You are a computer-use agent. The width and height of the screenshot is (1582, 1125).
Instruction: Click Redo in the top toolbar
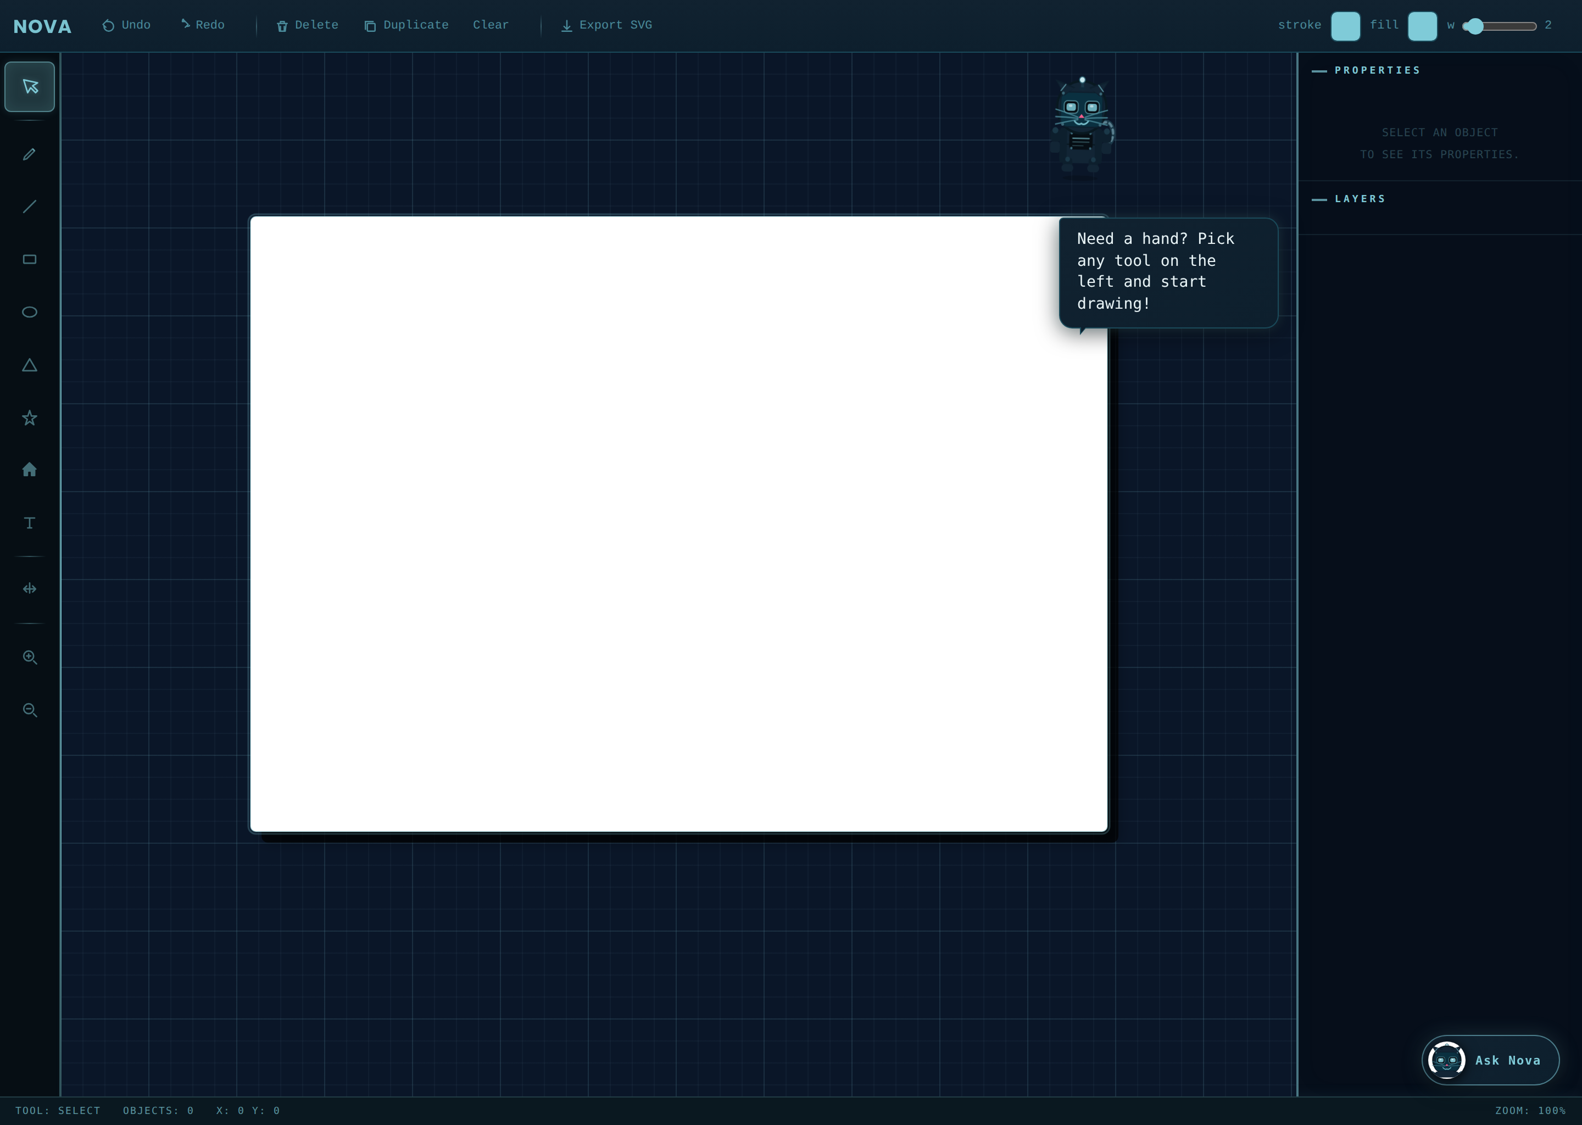pyautogui.click(x=202, y=26)
